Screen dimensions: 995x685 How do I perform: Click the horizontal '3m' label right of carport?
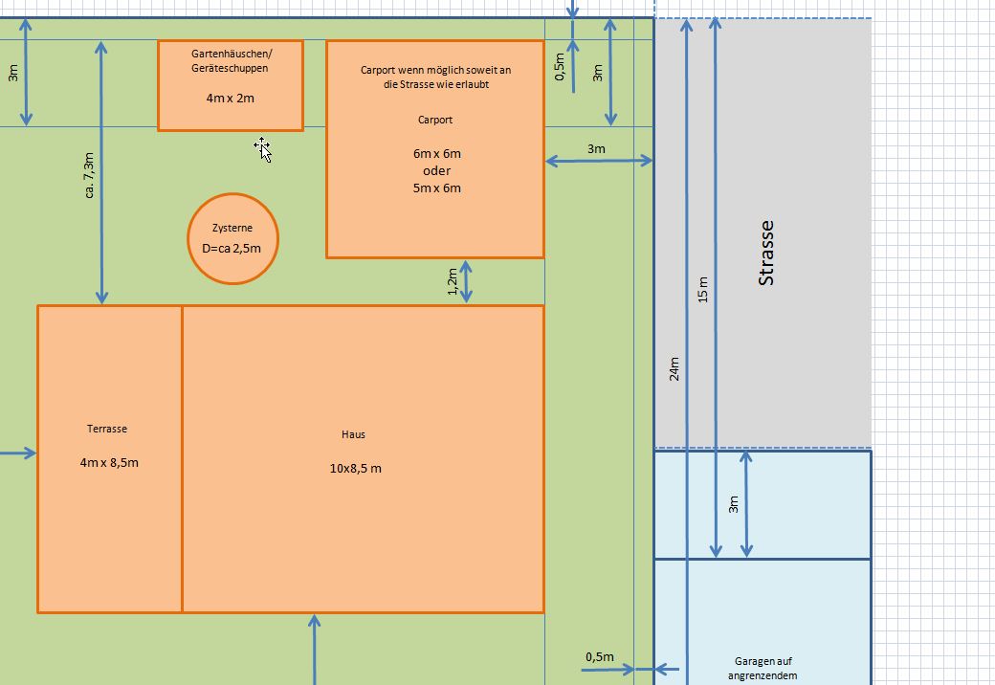(596, 149)
